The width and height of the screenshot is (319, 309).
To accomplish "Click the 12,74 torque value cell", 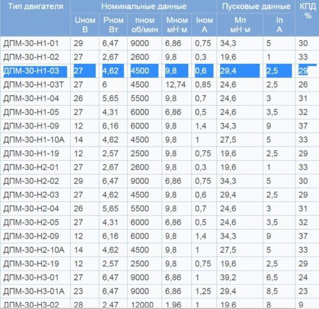I will (x=177, y=85).
